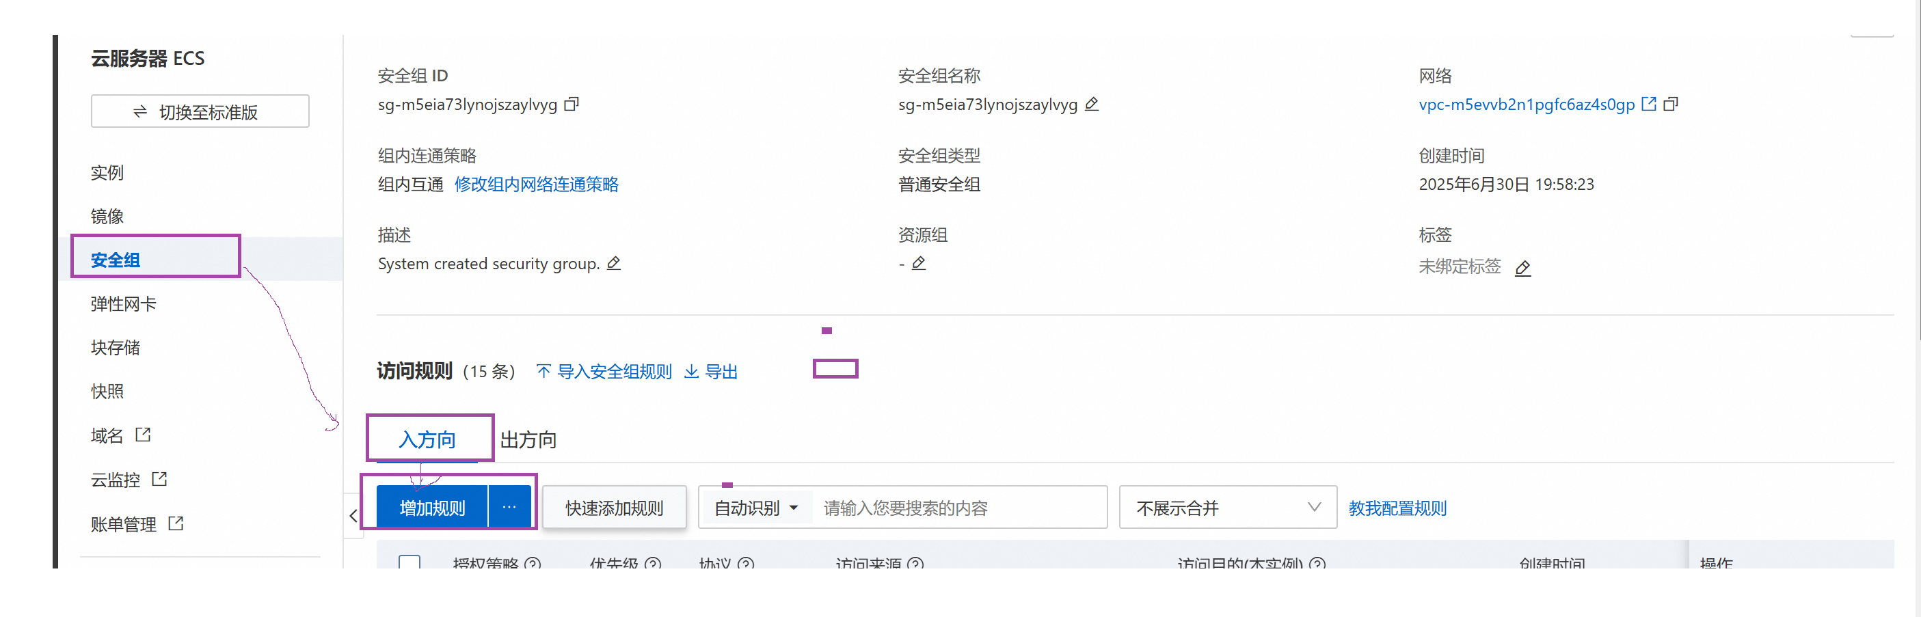Click external link icon beside 账单管理
This screenshot has height=617, width=1921.
(176, 523)
